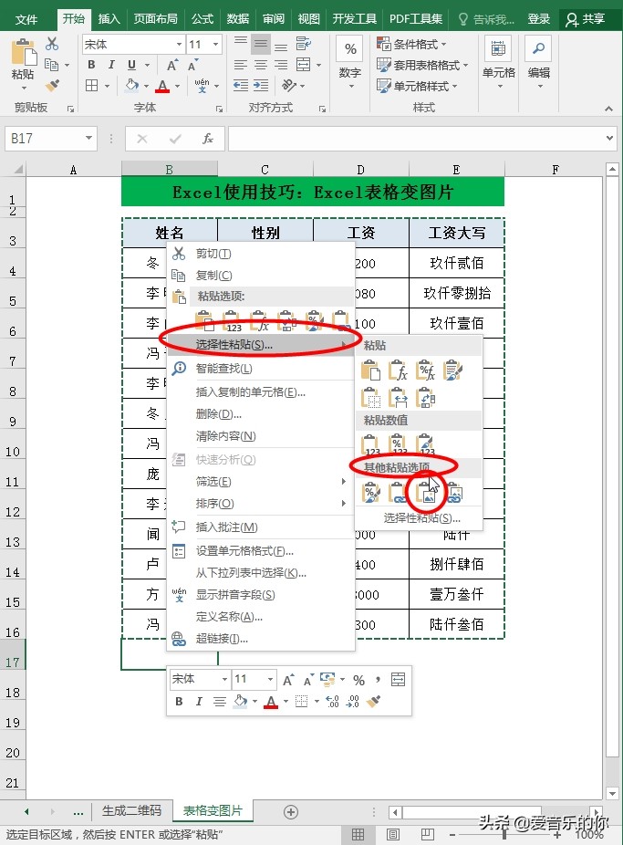Screen dimensions: 623x845
Task: Toggle Bold in the ribbon font group
Action: [x=91, y=65]
